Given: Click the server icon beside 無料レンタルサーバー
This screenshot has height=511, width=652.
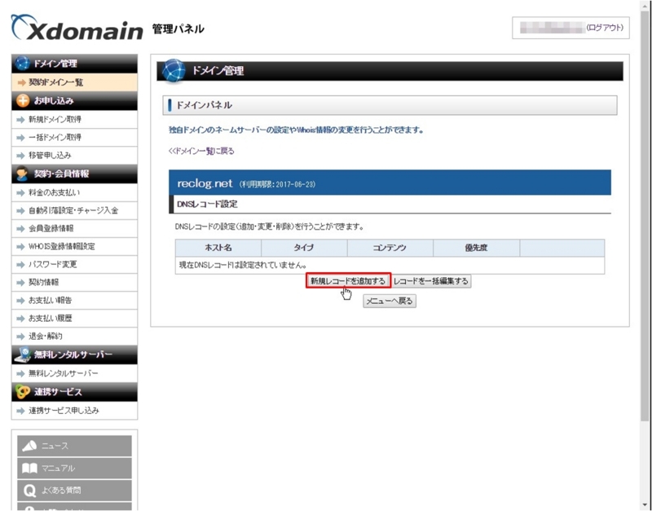Looking at the screenshot, I should [x=22, y=354].
